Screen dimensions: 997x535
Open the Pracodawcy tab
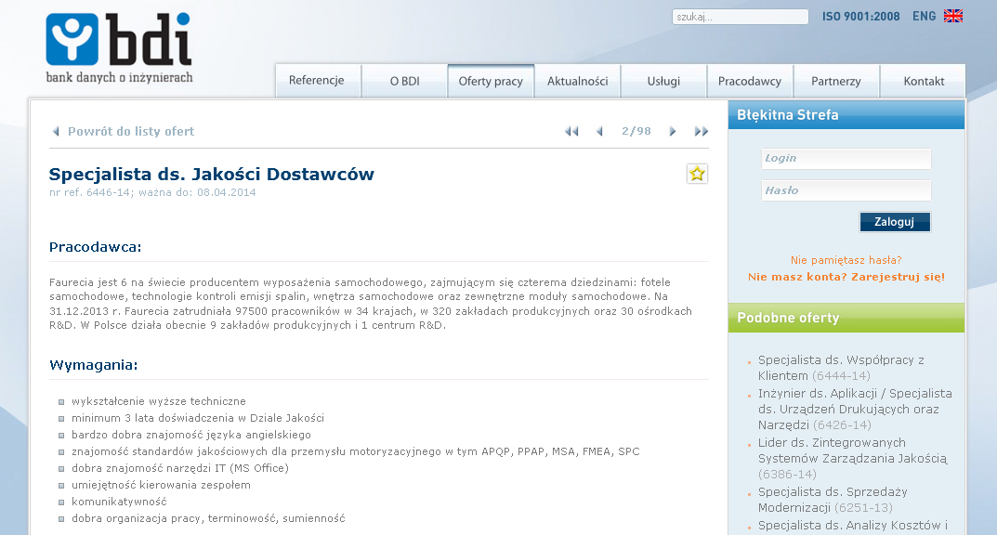[750, 81]
